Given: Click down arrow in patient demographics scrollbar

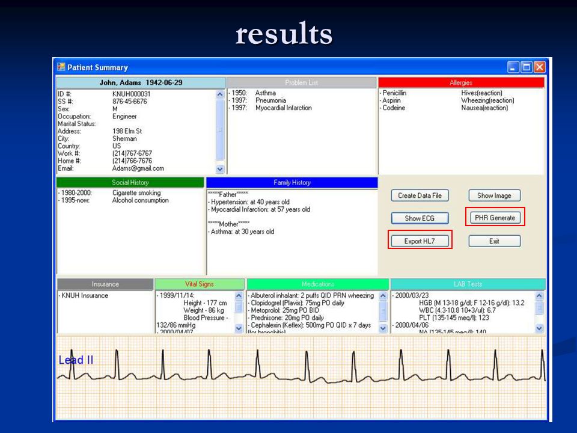Looking at the screenshot, I should pos(220,169).
